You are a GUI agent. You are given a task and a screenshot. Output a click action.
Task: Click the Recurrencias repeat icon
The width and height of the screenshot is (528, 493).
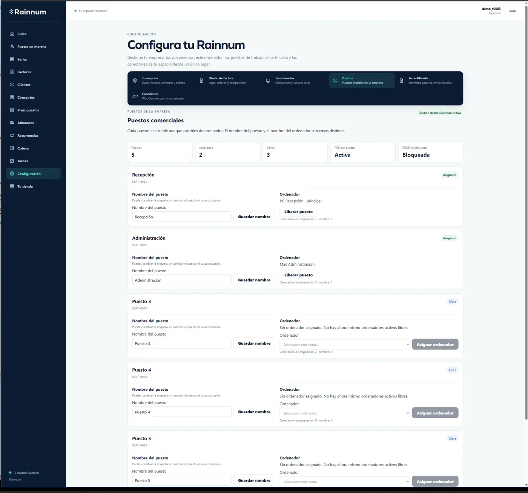12,136
